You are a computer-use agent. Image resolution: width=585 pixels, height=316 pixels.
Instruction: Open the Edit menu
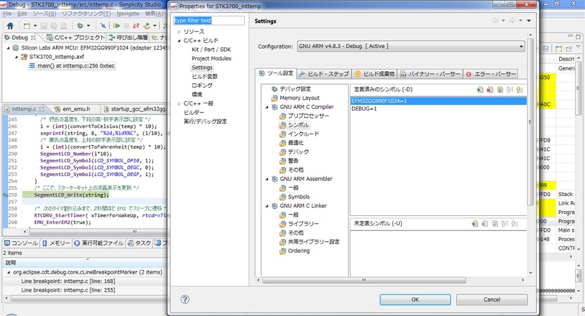tap(22, 13)
